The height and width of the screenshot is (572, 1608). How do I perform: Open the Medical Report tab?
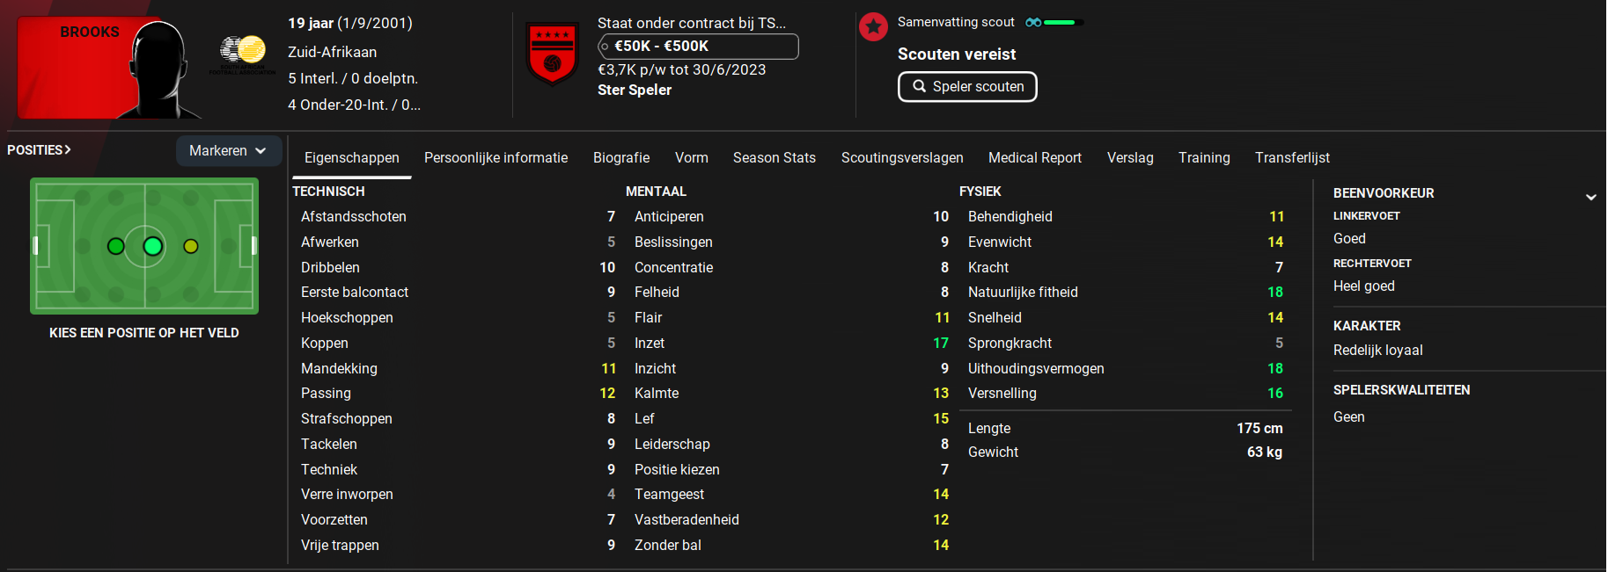click(x=1034, y=157)
